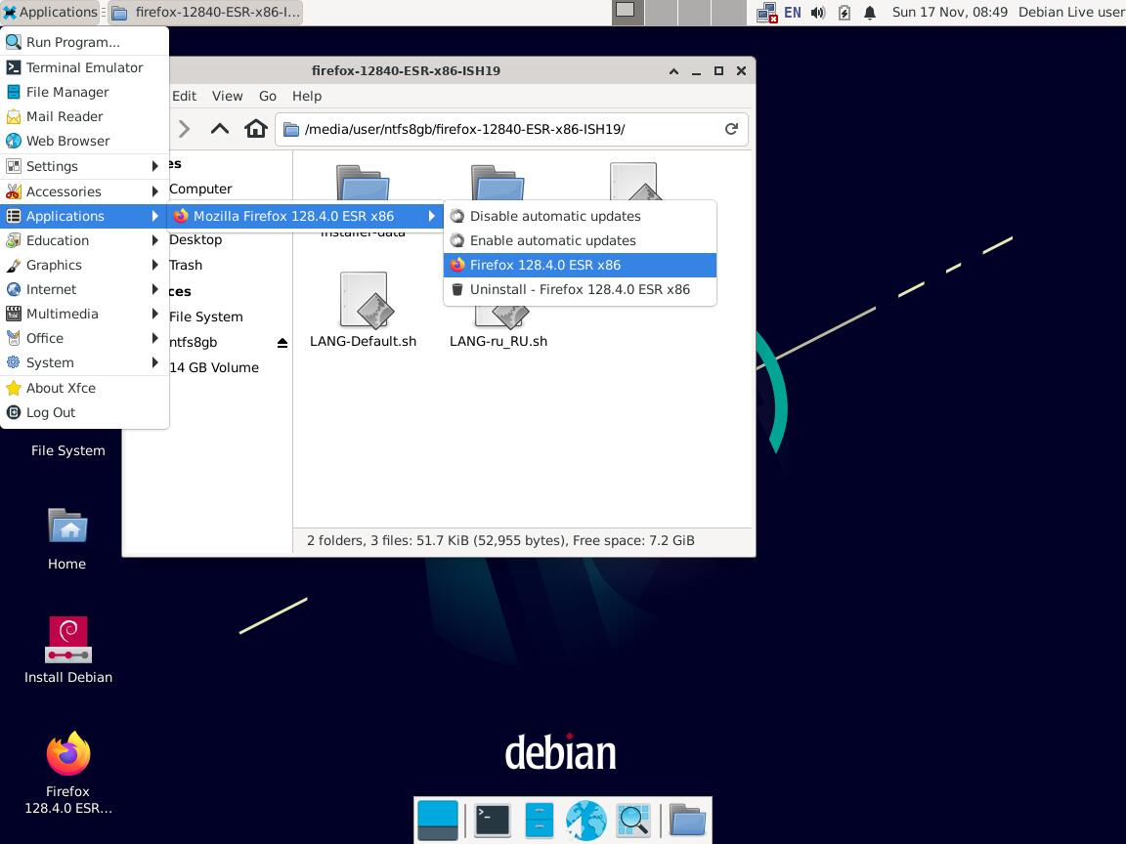This screenshot has width=1126, height=844.
Task: Open Install Debian desktop icon
Action: pyautogui.click(x=68, y=650)
